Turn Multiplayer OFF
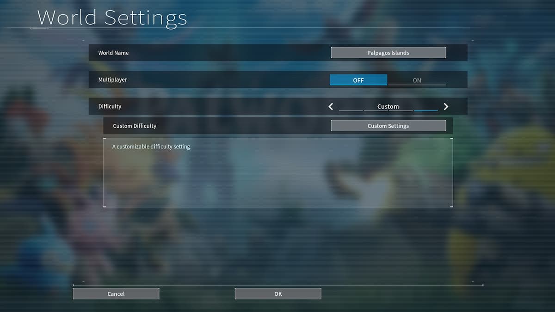Screen dimensions: 555x312 (x=358, y=80)
